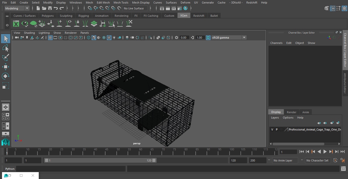
Task: Click the playback range slider bar
Action: tap(100, 160)
